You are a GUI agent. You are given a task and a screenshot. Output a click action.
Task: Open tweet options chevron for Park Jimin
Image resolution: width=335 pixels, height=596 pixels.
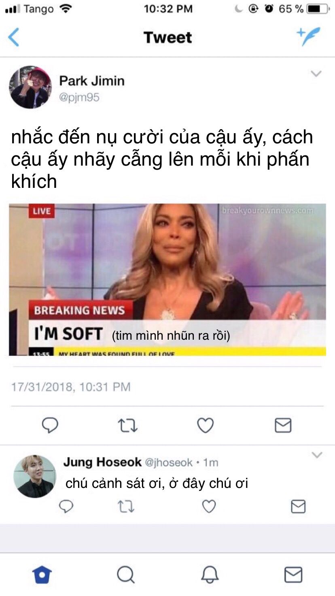tap(316, 74)
